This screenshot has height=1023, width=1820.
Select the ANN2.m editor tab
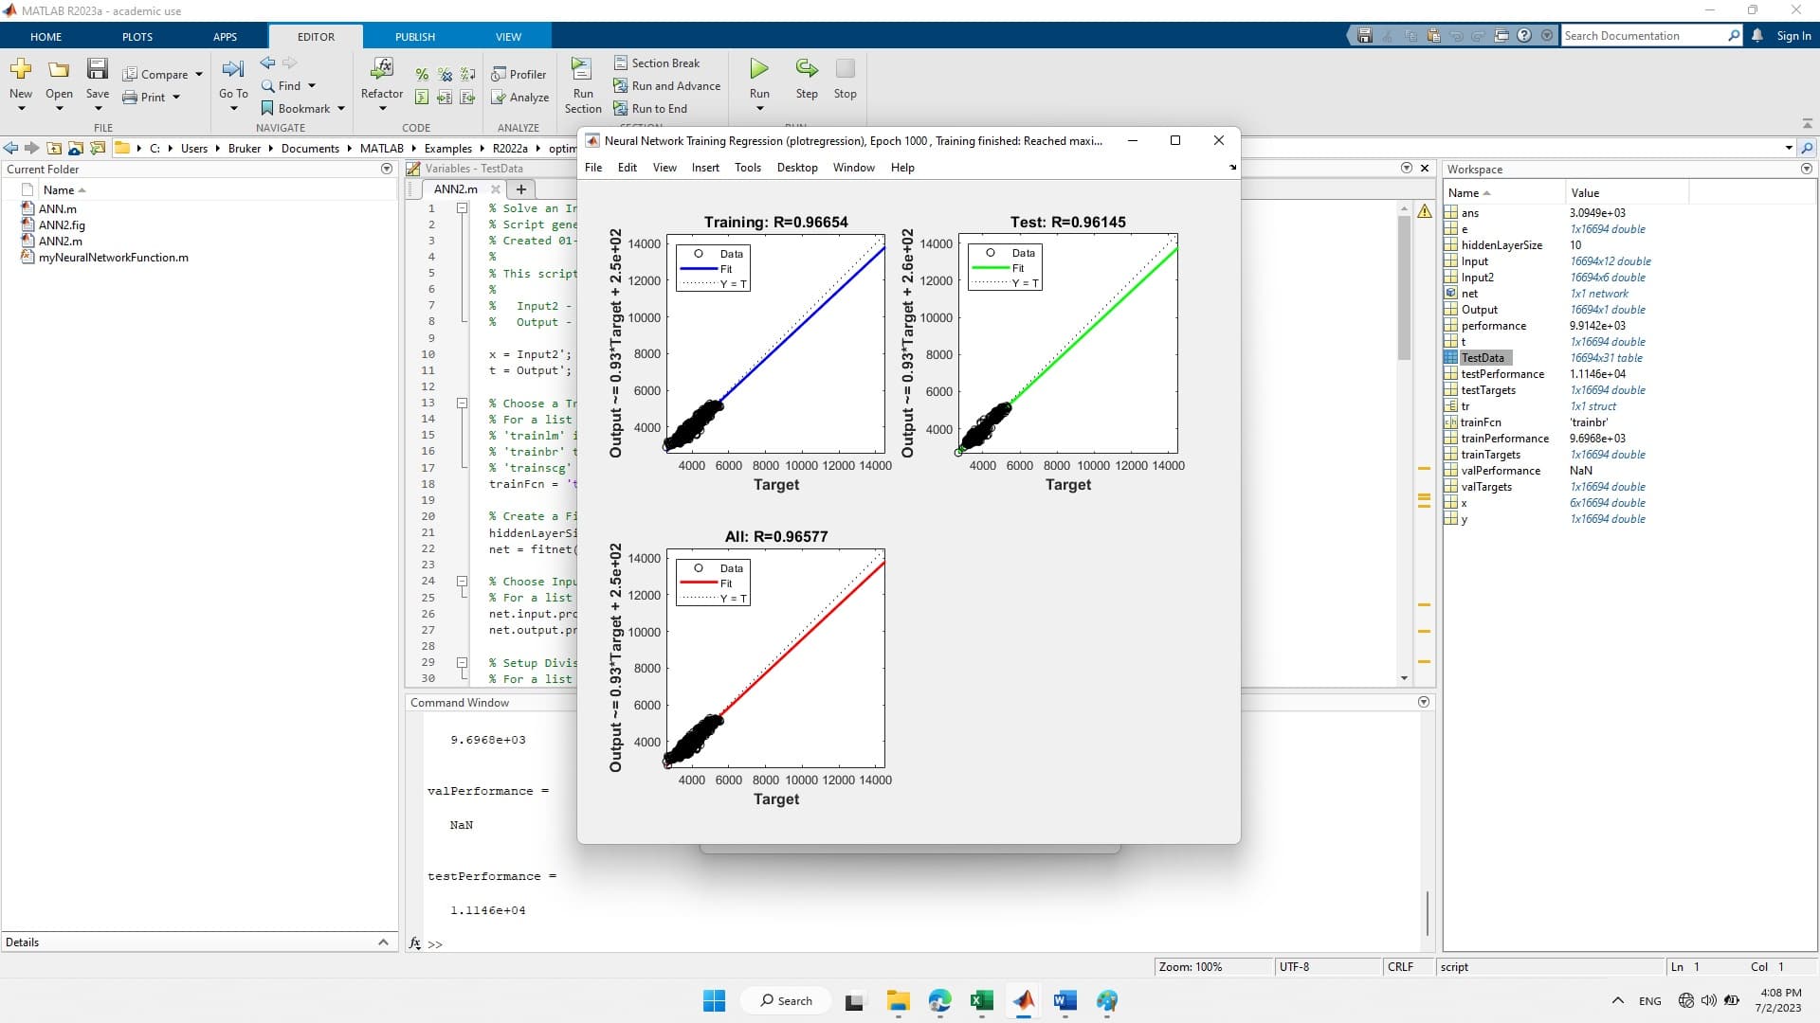[456, 189]
